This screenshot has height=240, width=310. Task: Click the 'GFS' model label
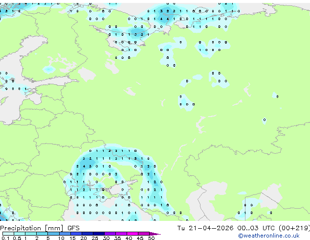tap(73, 228)
